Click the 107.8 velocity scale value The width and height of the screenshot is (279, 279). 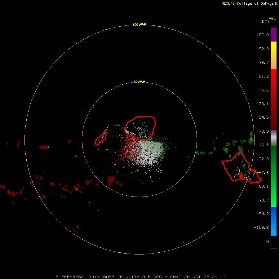point(263,35)
